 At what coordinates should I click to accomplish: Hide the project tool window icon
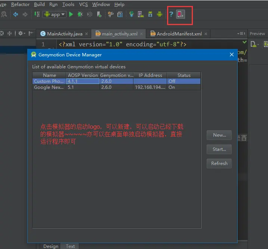[31, 33]
